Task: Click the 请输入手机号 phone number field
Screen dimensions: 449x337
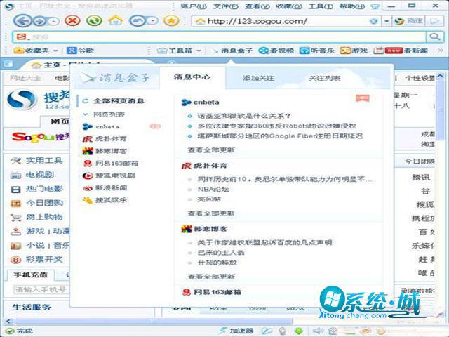Action: tap(41, 289)
